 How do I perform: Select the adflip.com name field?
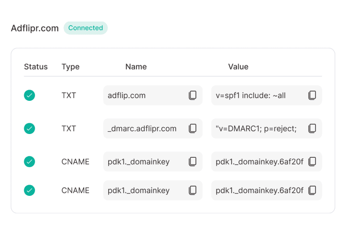[x=153, y=95]
